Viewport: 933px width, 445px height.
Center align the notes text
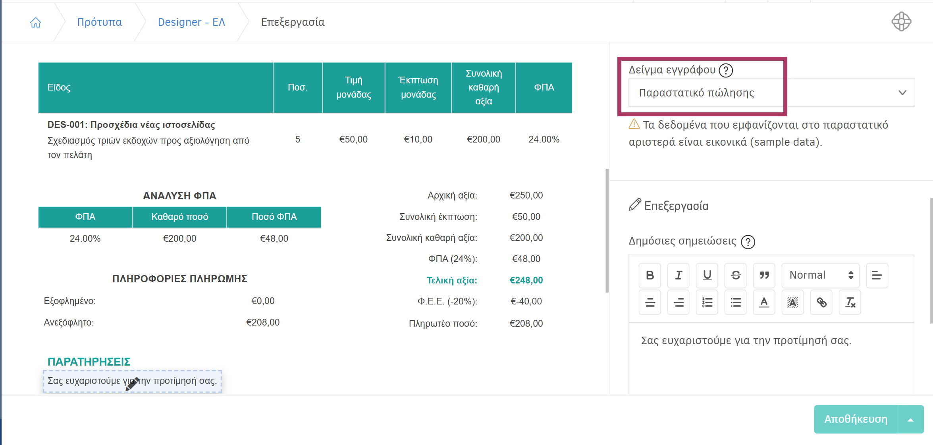tap(650, 302)
